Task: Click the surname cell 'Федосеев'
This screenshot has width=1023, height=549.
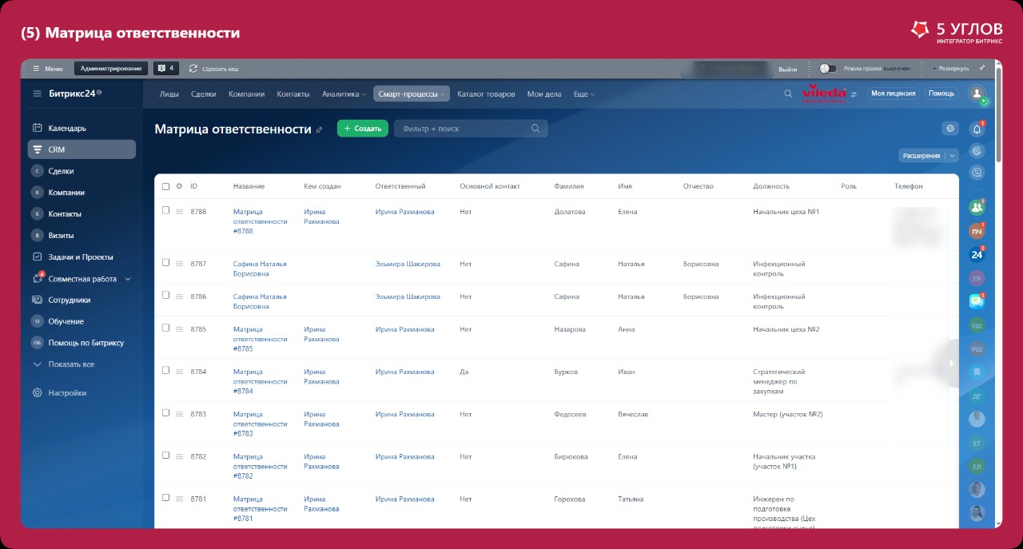Action: click(570, 414)
